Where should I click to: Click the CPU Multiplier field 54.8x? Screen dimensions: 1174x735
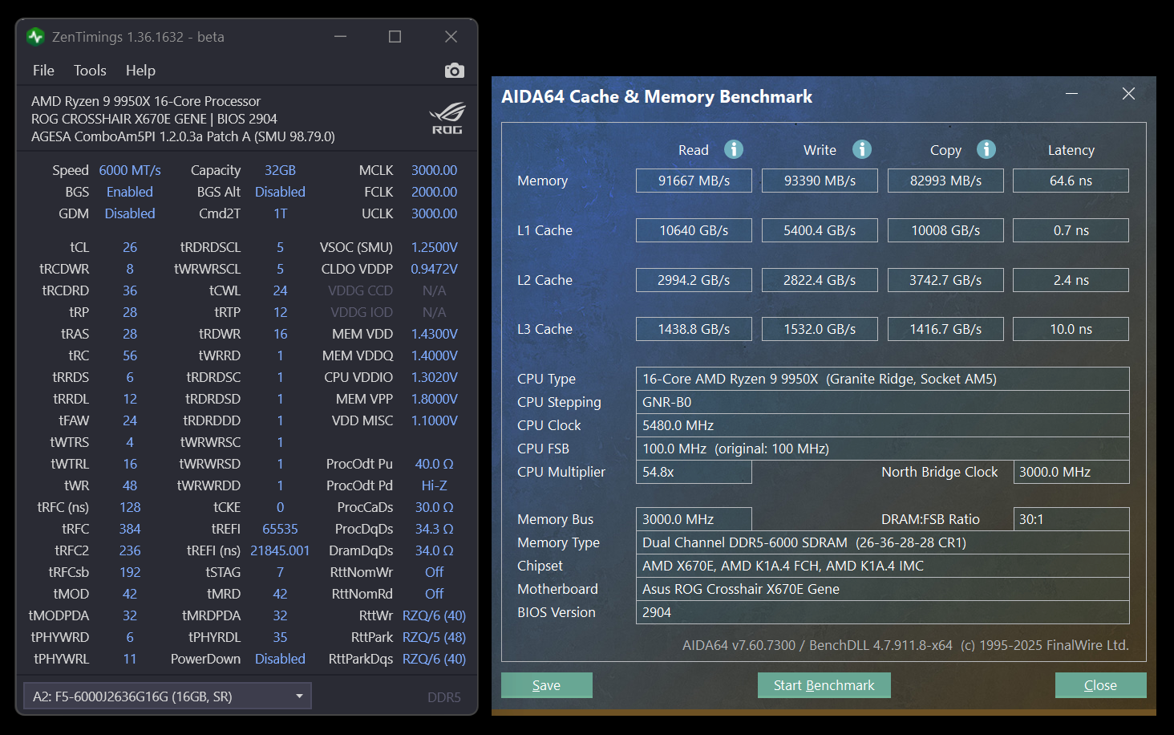coord(694,472)
